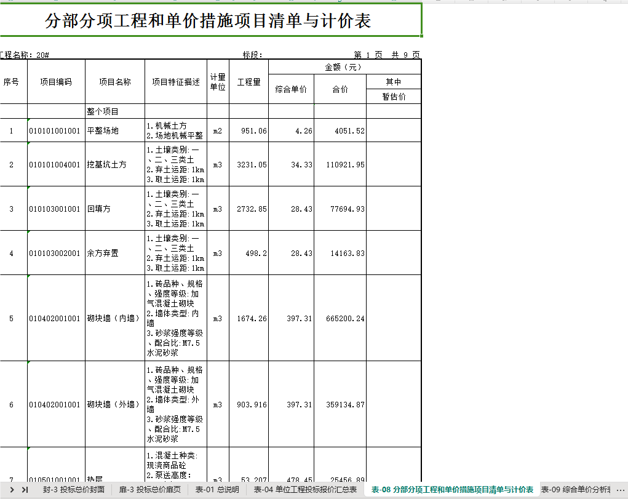Select the total cell 110921.95

340,164
